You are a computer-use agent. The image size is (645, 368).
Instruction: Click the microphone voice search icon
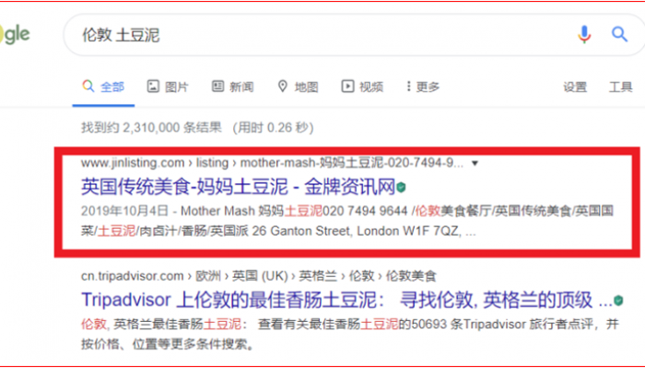coord(584,35)
